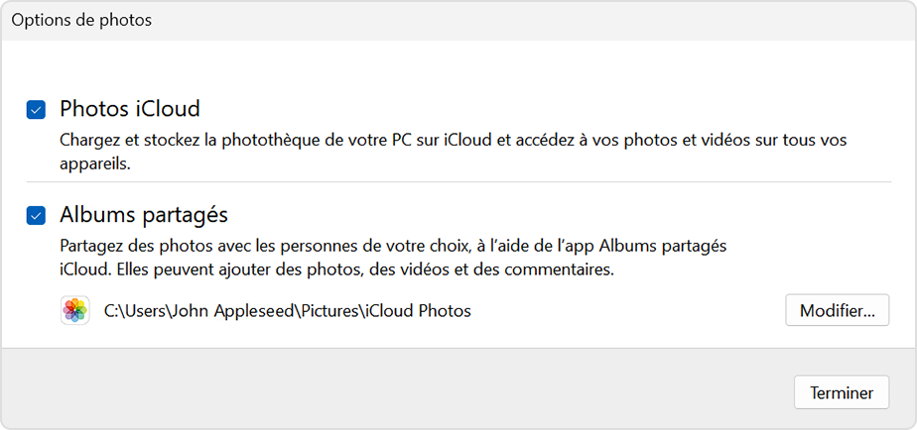Click the word "appareils." under Photos iCloud
This screenshot has width=917, height=430.
[95, 165]
